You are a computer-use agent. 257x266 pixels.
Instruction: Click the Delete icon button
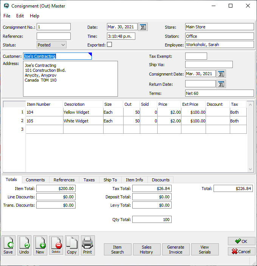click(x=56, y=245)
